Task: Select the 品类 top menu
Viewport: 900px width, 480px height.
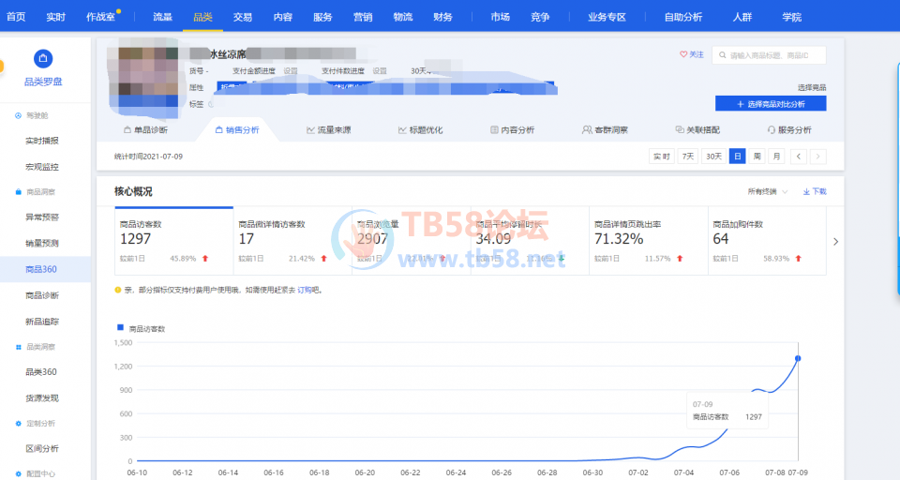Action: click(x=202, y=17)
